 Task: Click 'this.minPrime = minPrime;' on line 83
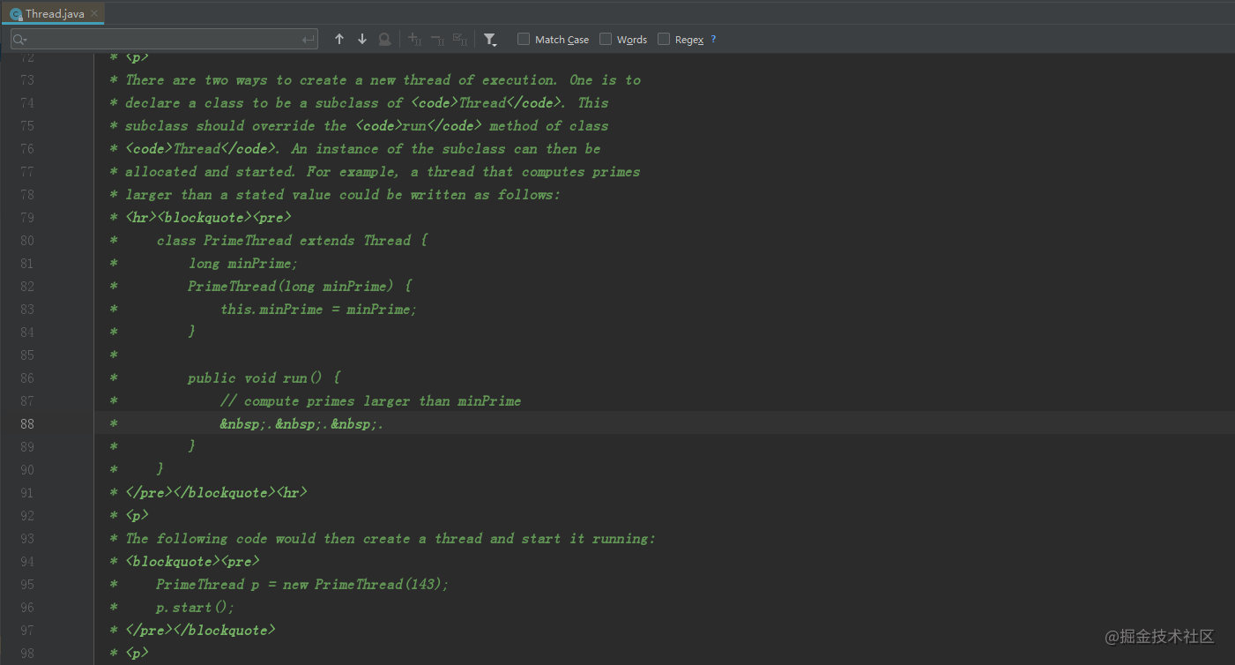(318, 309)
